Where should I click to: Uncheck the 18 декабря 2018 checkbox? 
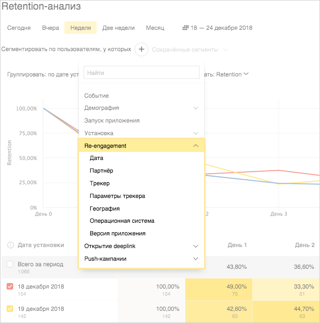(10, 287)
